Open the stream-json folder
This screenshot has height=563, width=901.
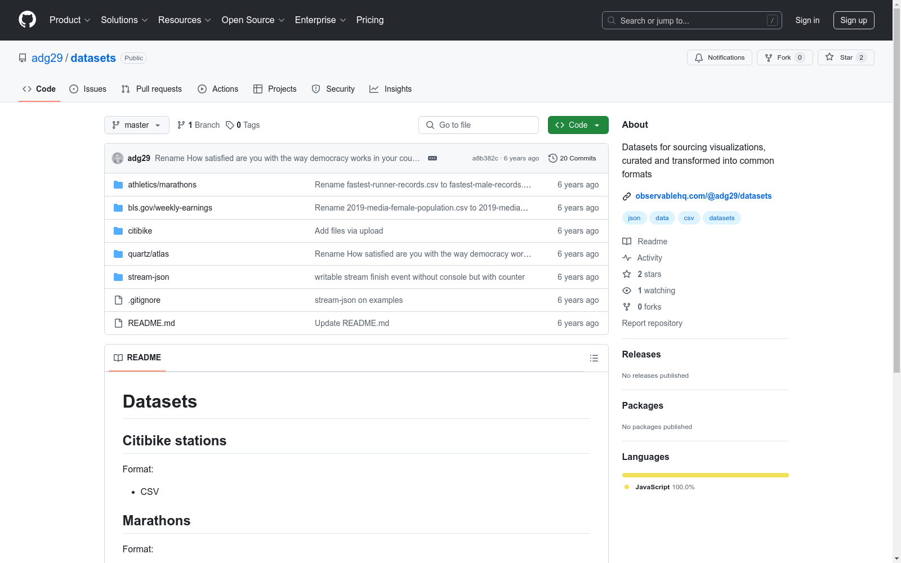click(x=149, y=277)
